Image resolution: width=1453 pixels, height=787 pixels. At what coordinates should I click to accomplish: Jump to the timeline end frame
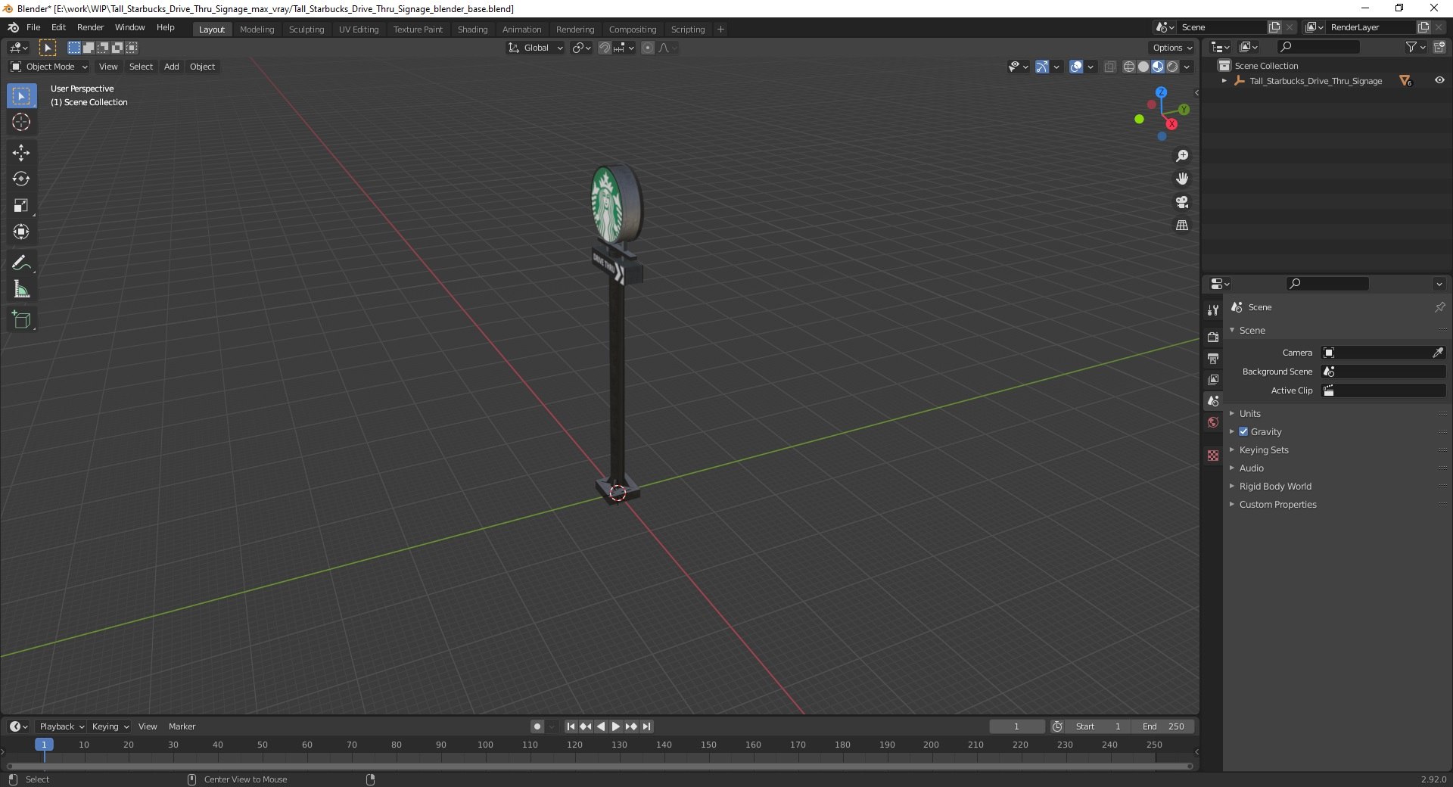point(646,726)
